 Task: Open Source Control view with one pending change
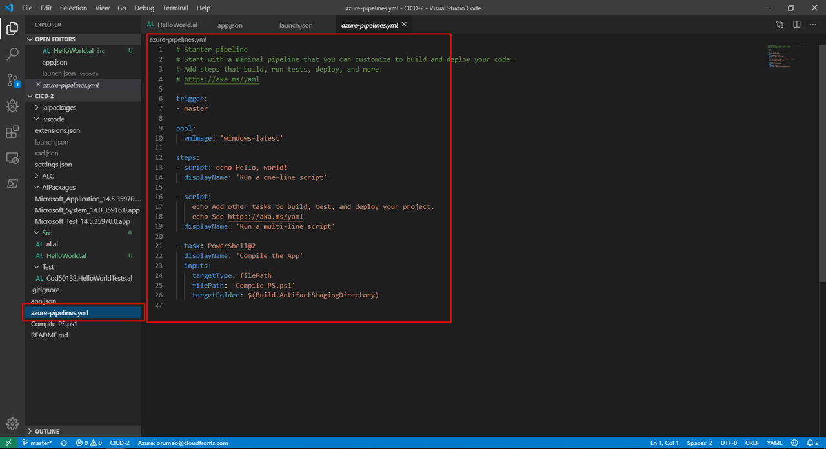[x=12, y=81]
